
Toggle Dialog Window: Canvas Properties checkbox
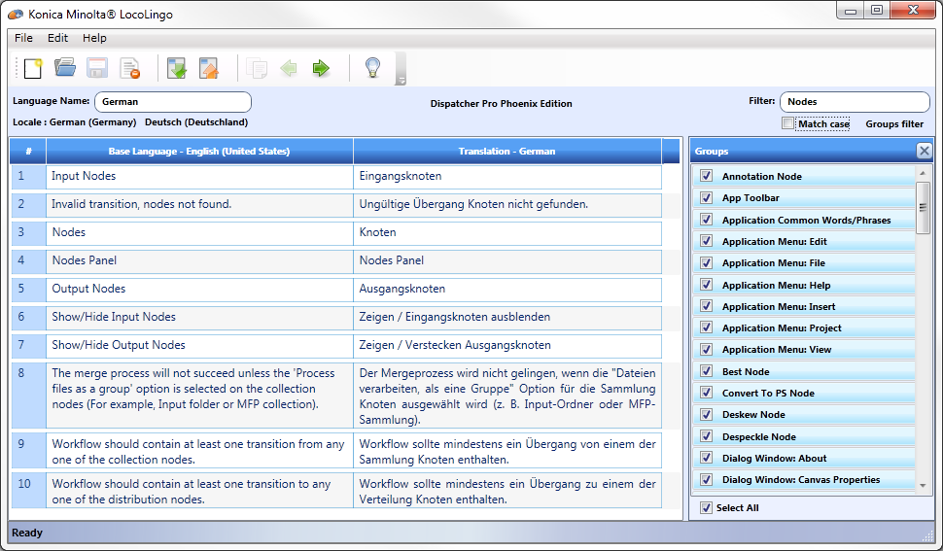click(x=707, y=479)
